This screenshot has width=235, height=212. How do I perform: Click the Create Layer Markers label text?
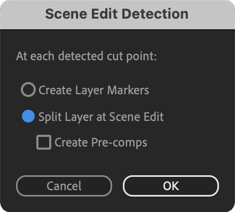93,90
